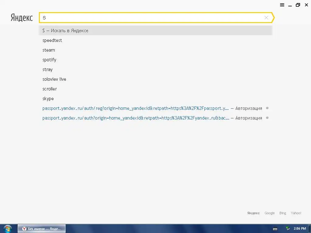311x233 pixels.
Task: Switch search engine to Bing
Action: coord(283,213)
